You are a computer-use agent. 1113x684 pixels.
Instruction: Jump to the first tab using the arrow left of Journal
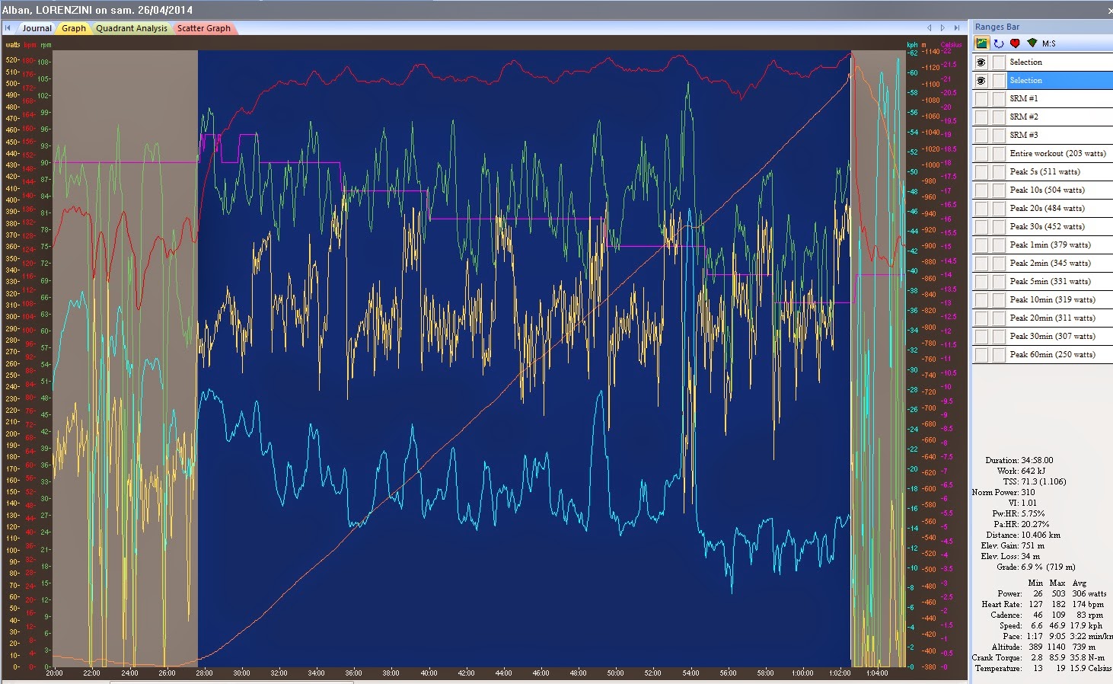tap(8, 28)
